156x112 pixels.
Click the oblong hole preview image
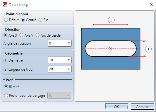(111, 49)
